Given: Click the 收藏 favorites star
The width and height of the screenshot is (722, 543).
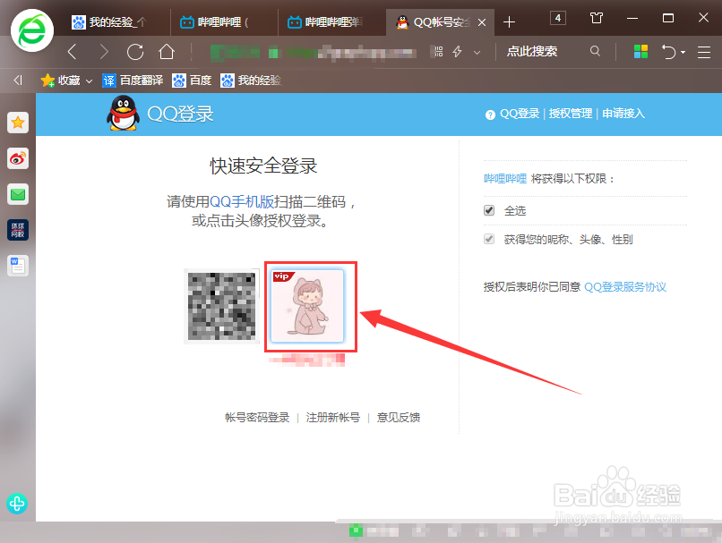Looking at the screenshot, I should click(47, 81).
